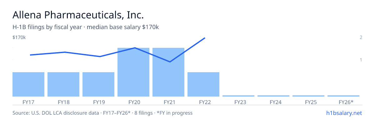Select the tall FY21 filings bar
This screenshot has width=375, height=125.
click(x=168, y=72)
